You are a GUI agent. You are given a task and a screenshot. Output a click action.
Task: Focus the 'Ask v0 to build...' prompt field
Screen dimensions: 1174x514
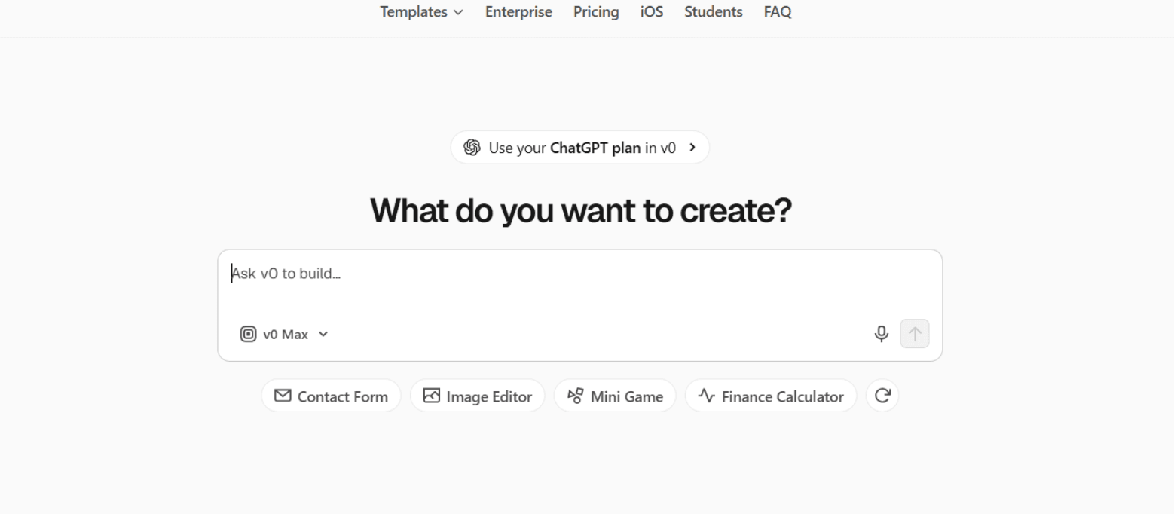[x=579, y=274]
